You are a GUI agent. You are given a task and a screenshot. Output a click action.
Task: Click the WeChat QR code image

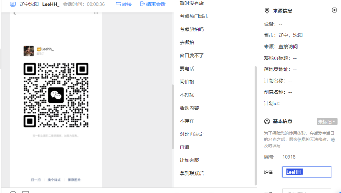[x=56, y=95]
